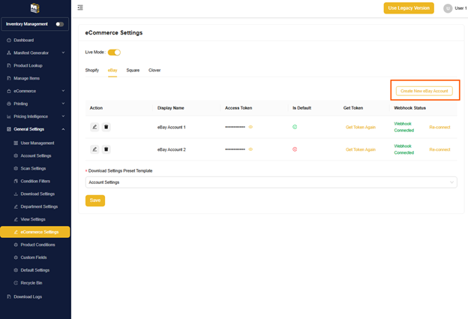This screenshot has height=319, width=468.
Task: Click Re-connect for eBay Account 2
Action: point(439,149)
